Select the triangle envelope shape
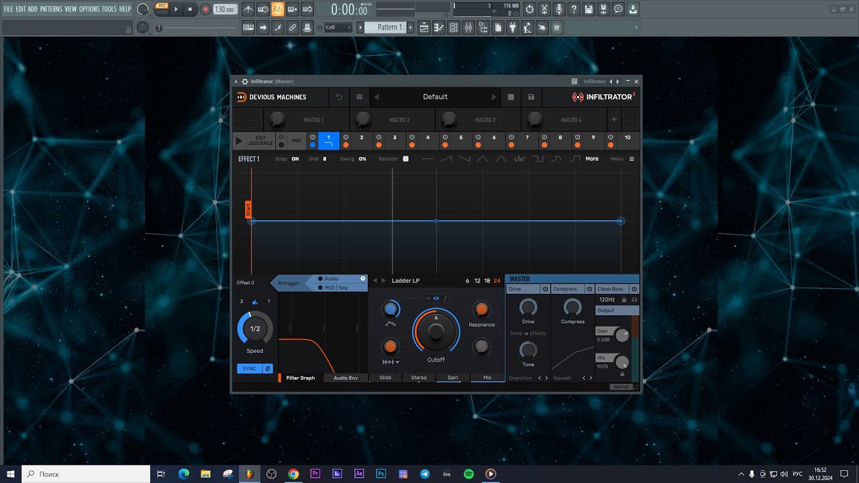The height and width of the screenshot is (483, 859). point(483,159)
